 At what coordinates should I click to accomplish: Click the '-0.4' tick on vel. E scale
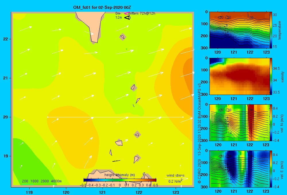tap(276, 187)
